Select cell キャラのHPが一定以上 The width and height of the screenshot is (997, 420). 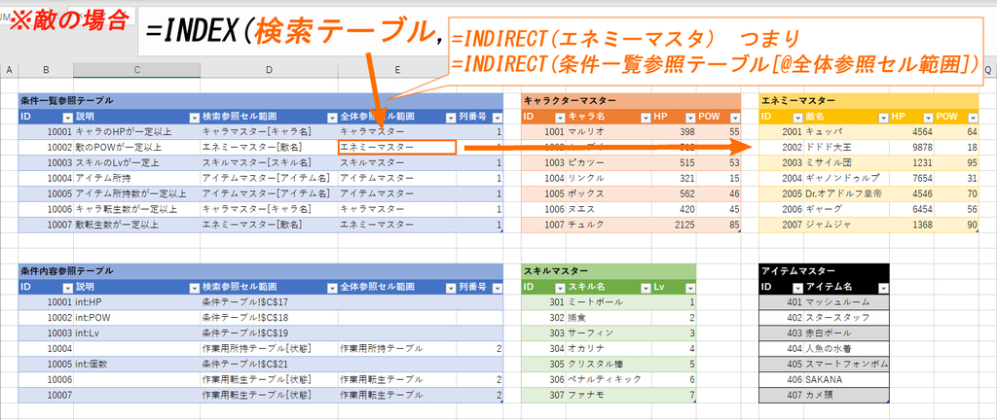point(136,132)
